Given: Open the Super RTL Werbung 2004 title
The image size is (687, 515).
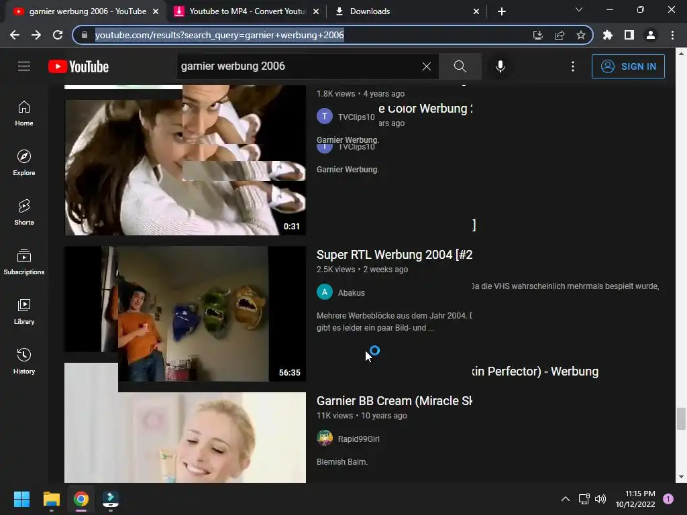Looking at the screenshot, I should click(394, 254).
